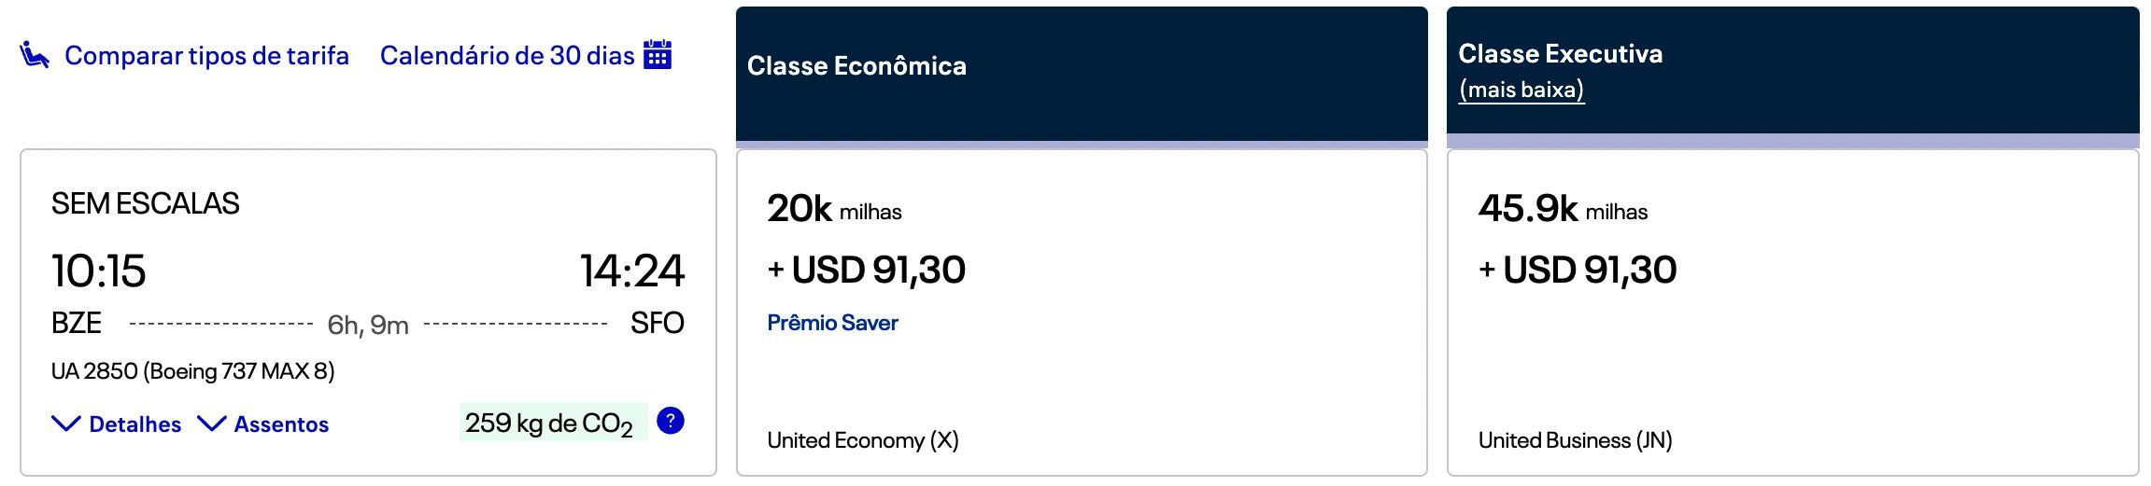The image size is (2151, 486).
Task: Click the Detalhes link text
Action: [135, 424]
